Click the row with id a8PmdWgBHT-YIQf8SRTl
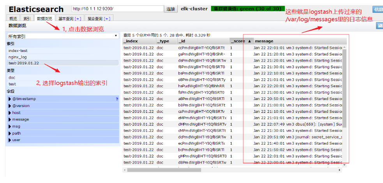 point(233,98)
